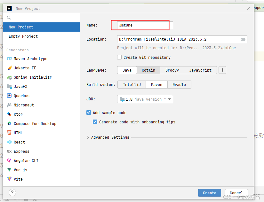The width and height of the screenshot is (264, 202).
Task: Add another language with plus button
Action: [x=222, y=70]
